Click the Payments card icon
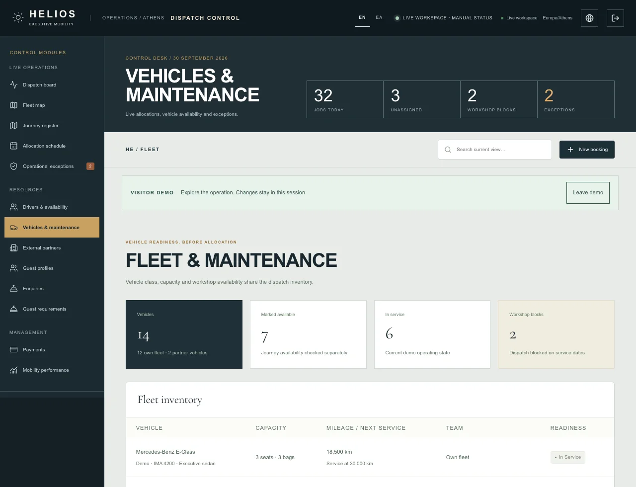636x487 pixels. [14, 350]
